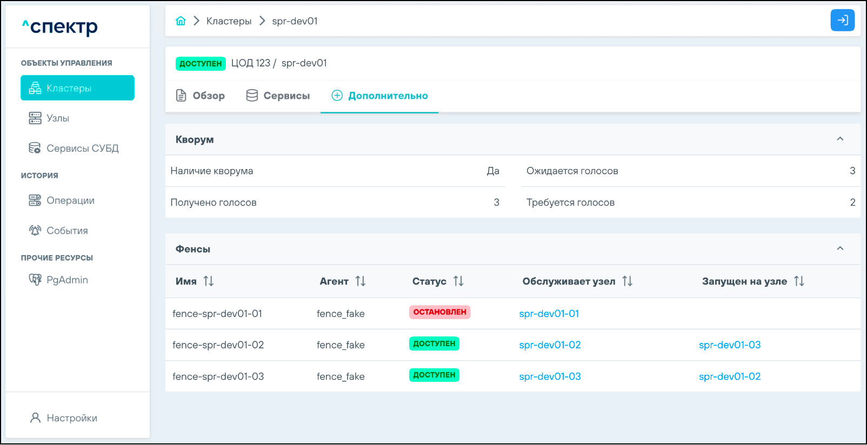Sort fences by Агент column arrows
Image resolution: width=867 pixels, height=445 pixels.
(361, 281)
